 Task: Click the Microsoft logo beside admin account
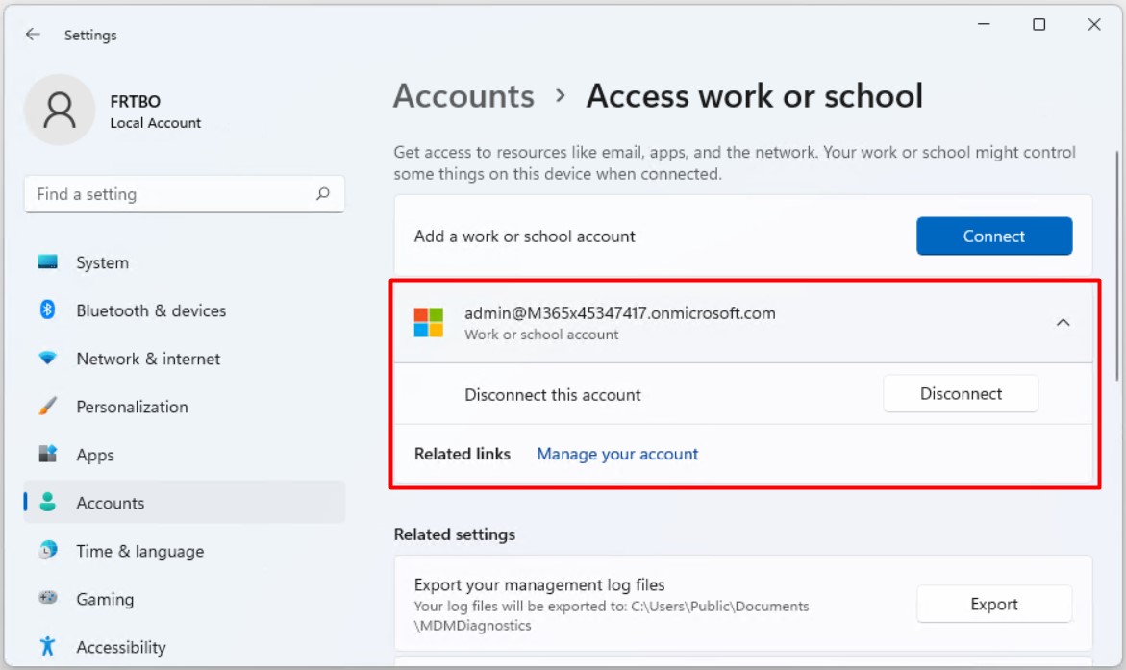pos(429,322)
